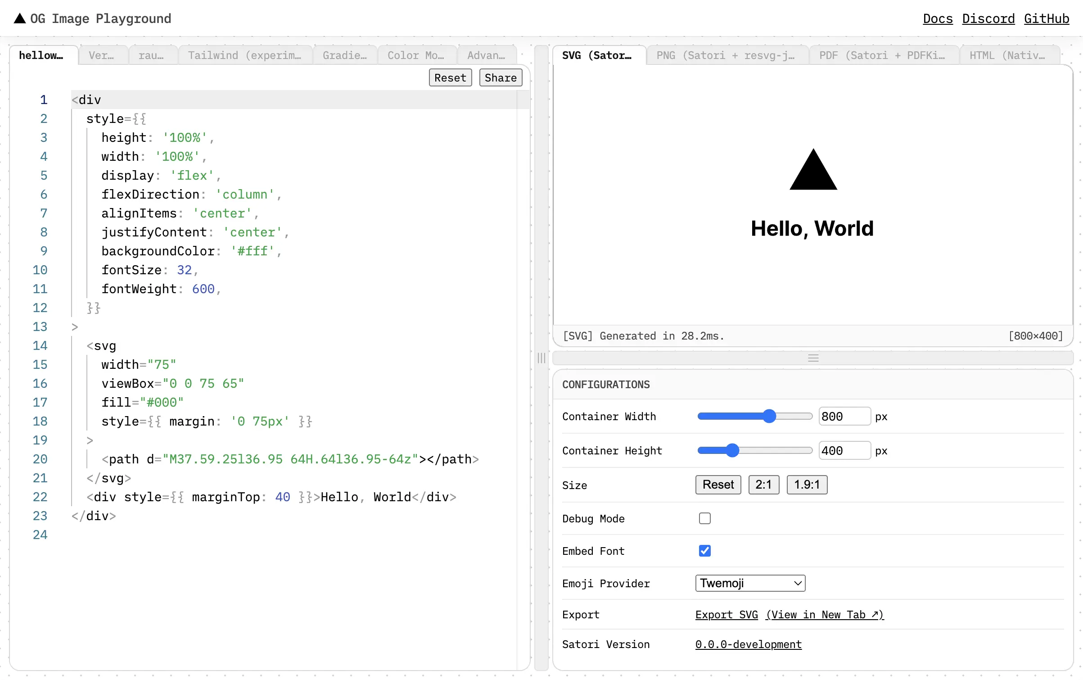Click the GitHub navigation link
This screenshot has height=680, width=1083.
coord(1047,17)
